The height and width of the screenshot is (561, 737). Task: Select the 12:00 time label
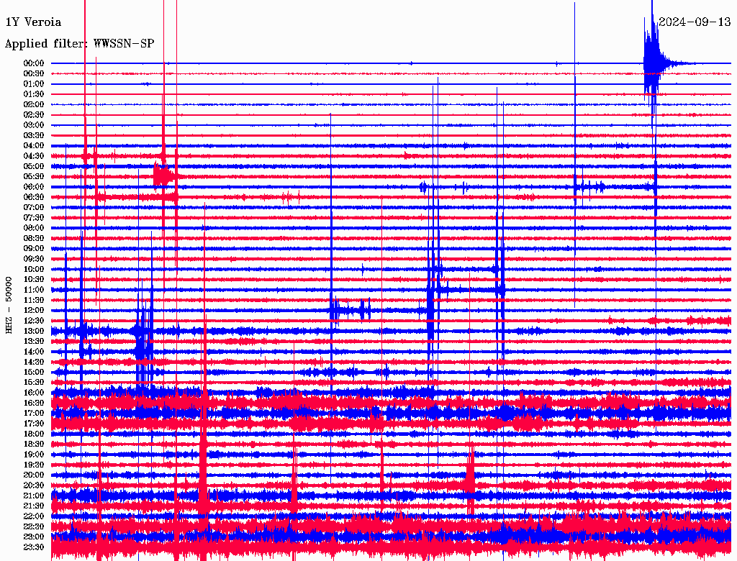click(x=34, y=310)
